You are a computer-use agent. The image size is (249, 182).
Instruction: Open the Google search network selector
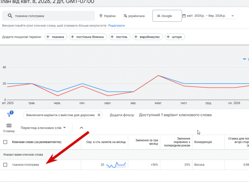[x=167, y=16]
